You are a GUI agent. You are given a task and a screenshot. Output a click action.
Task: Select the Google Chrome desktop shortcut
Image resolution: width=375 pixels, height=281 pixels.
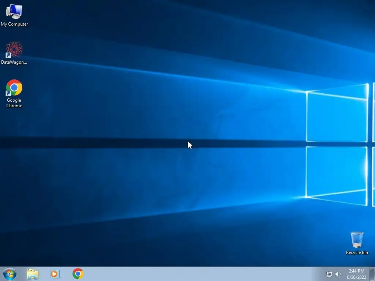point(14,93)
